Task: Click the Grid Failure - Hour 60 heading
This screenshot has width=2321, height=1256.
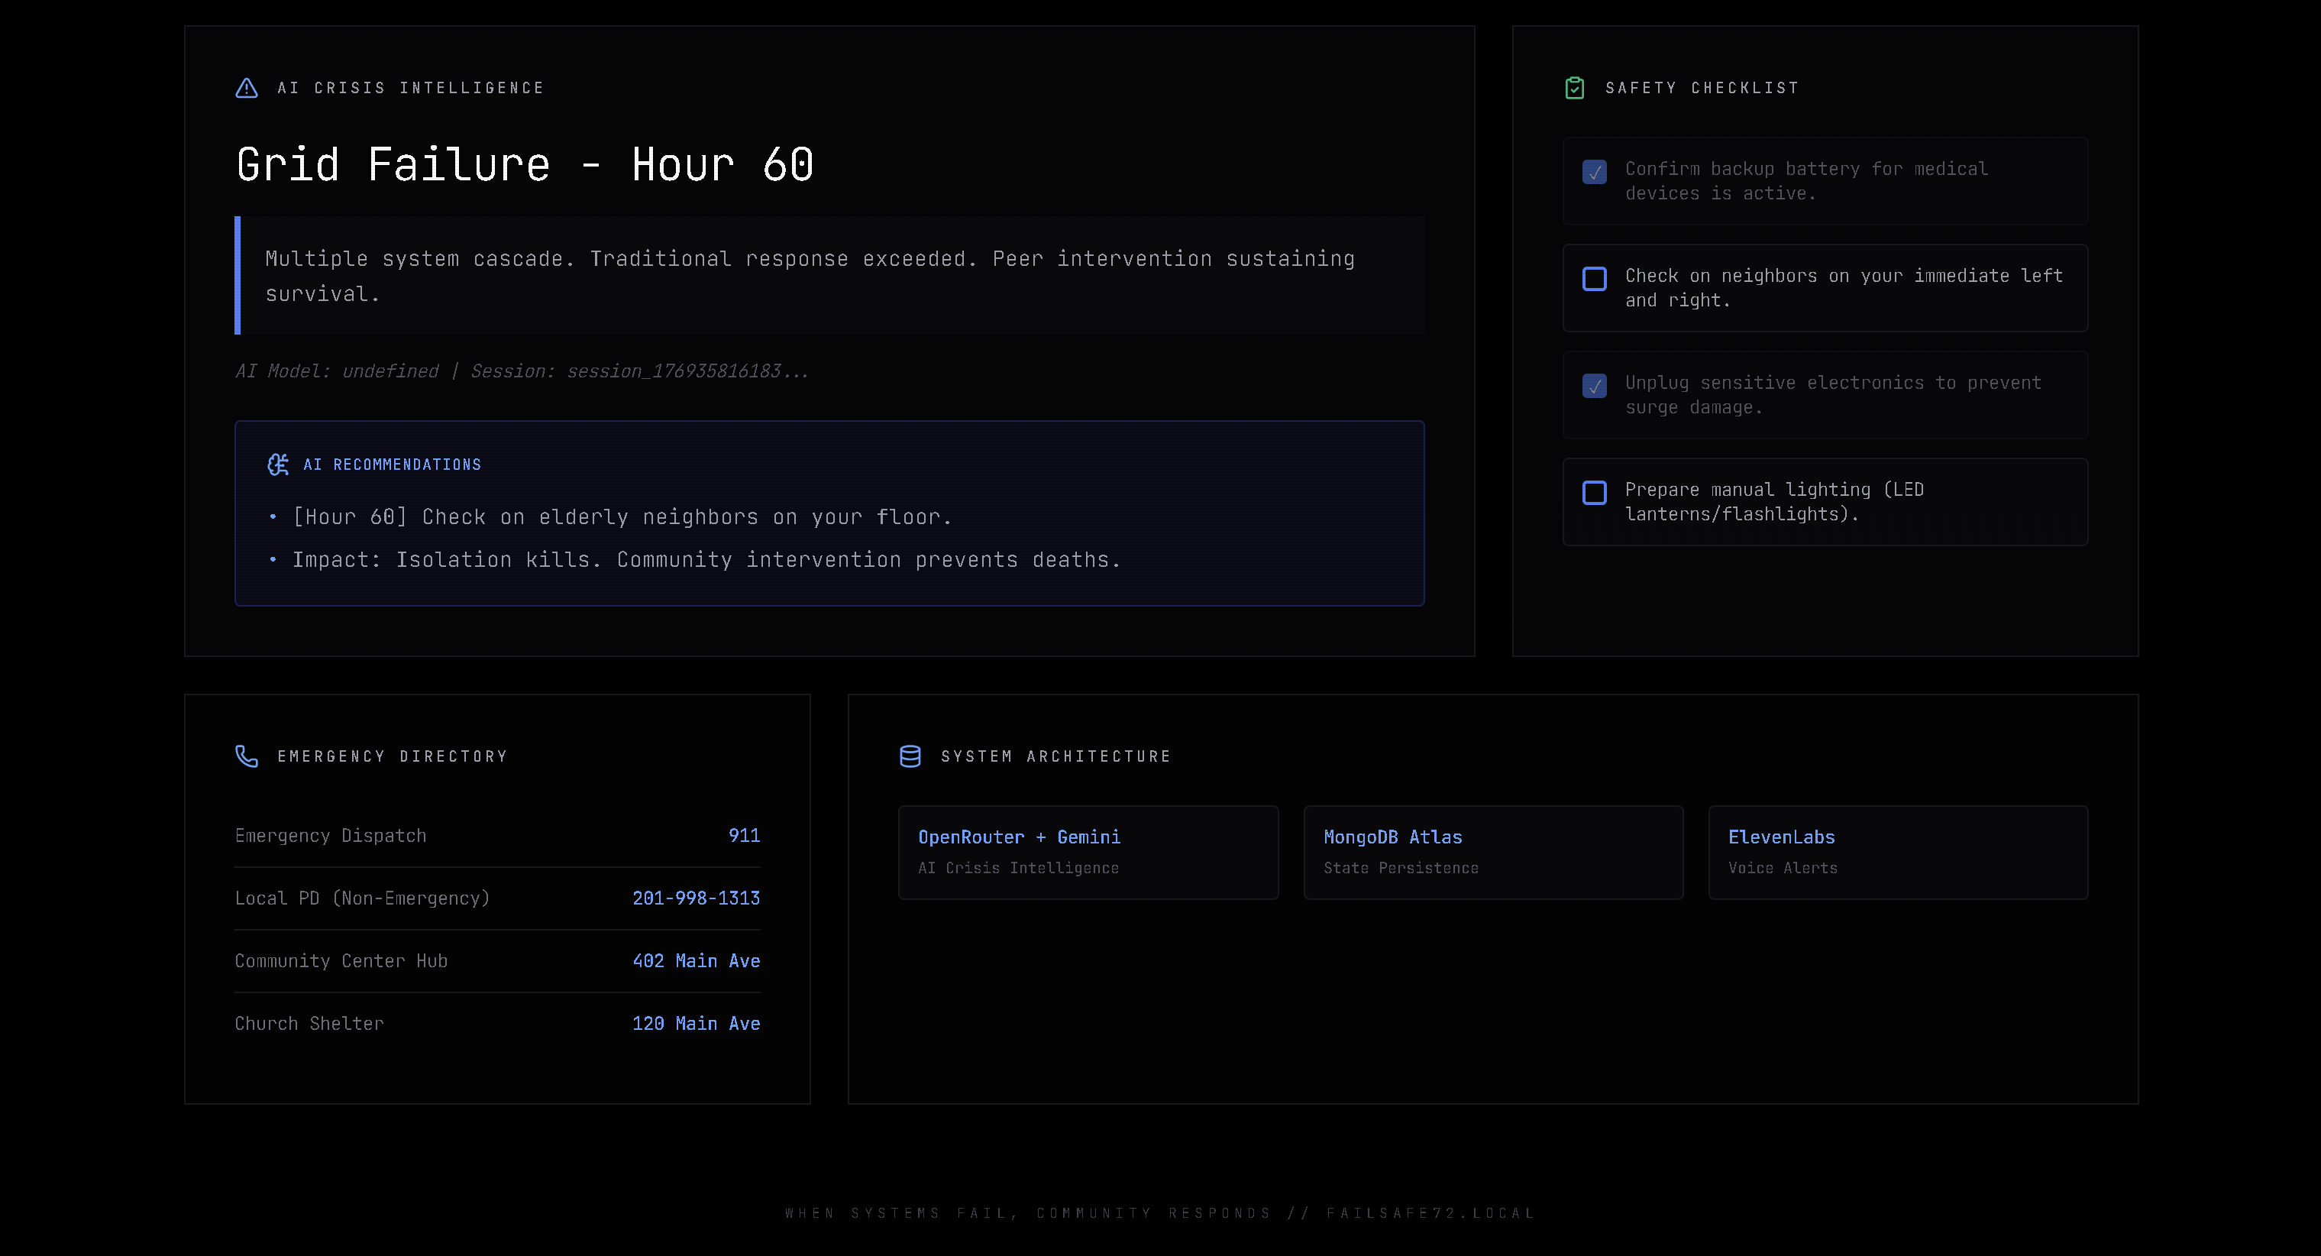Action: point(525,165)
